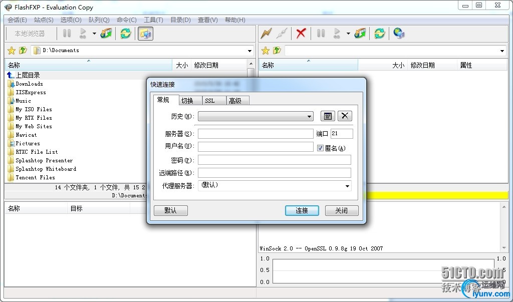
Task: Open the 帮助(H) menu
Action: pos(235,20)
